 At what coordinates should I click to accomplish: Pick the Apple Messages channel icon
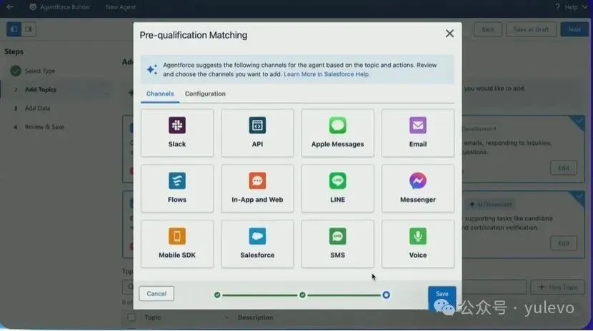tap(337, 126)
